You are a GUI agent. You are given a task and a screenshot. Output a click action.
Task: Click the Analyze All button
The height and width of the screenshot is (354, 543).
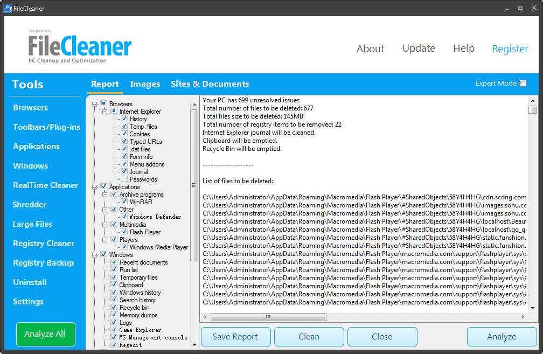(45, 334)
